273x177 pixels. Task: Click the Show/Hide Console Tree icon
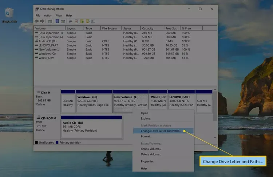click(50, 21)
